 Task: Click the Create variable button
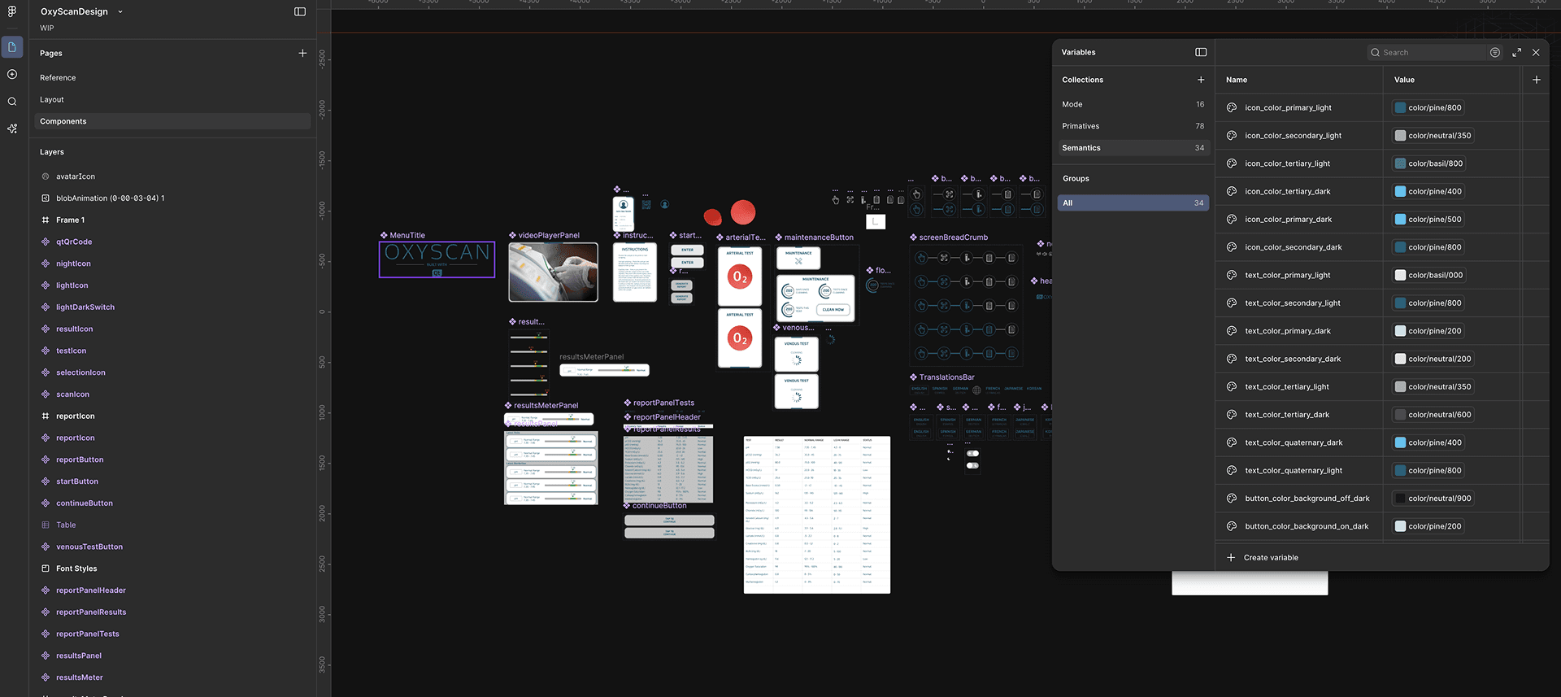[x=1262, y=558]
